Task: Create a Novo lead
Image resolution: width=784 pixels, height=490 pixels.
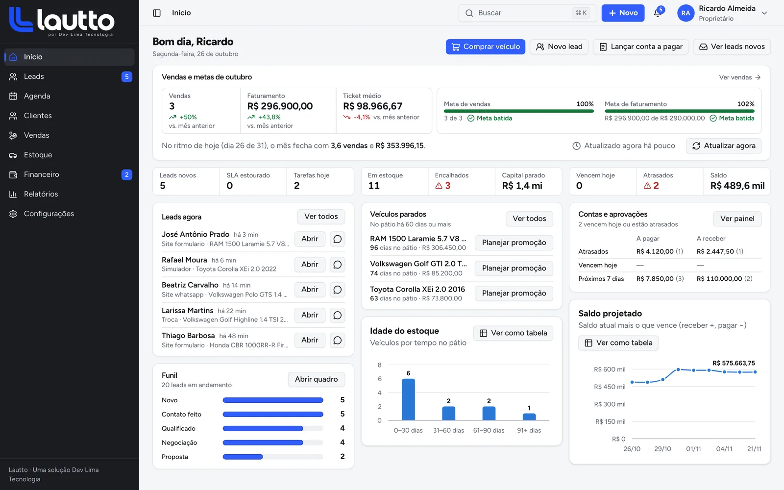Action: coord(559,47)
